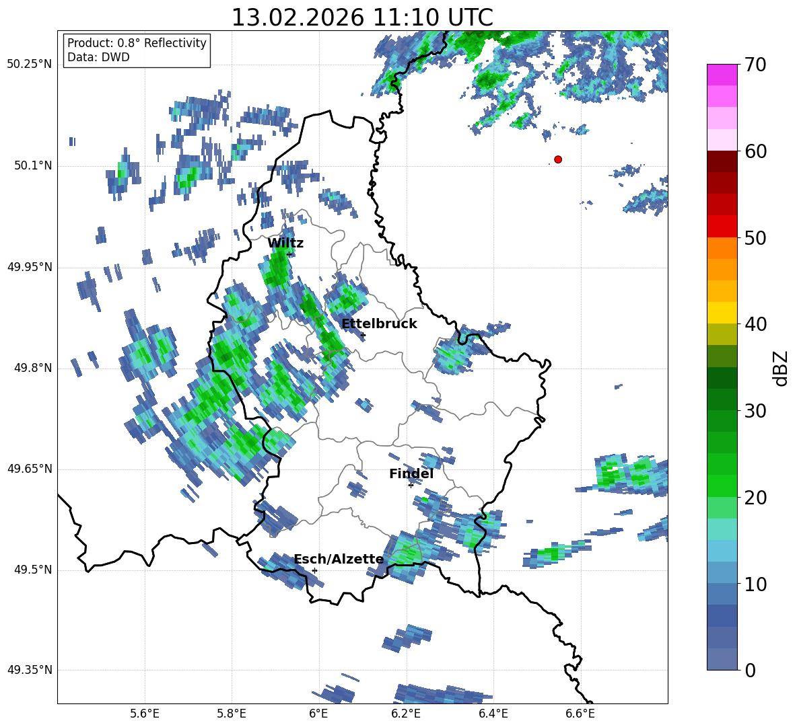Click the 5.6°E longitude label
797x727 pixels.
[x=145, y=714]
